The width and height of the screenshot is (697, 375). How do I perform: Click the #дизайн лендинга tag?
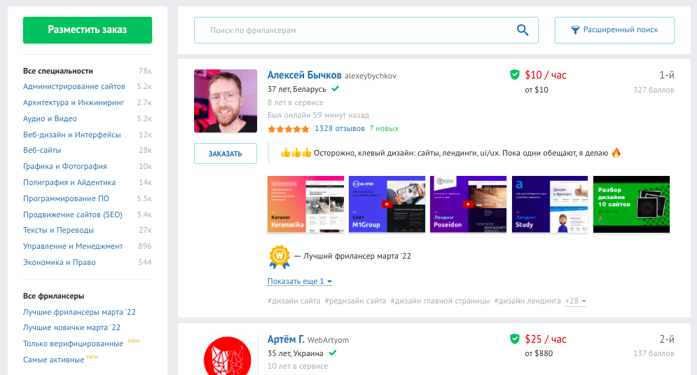[x=527, y=301]
